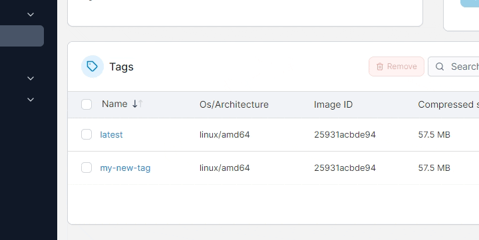Focus the Search input field
Screen dimensions: 479x240
pyautogui.click(x=454, y=66)
